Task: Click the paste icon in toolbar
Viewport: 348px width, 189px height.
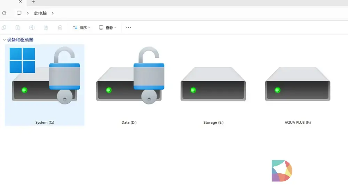Action: pos(18,27)
